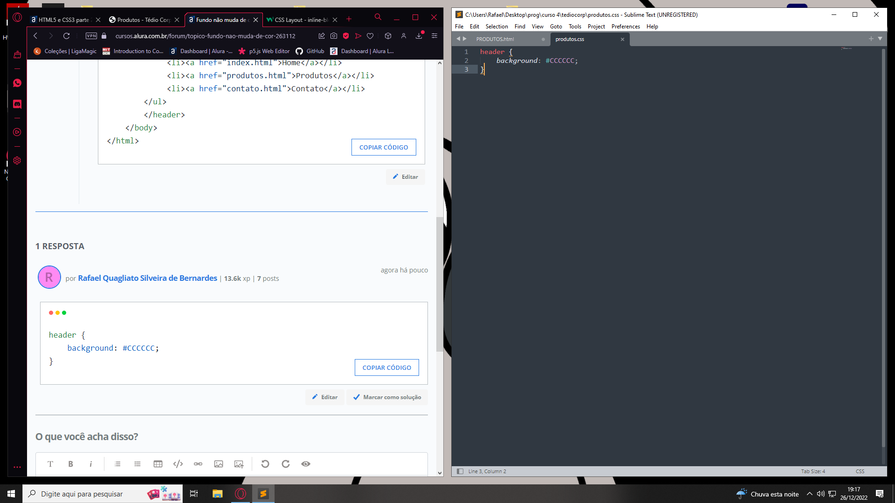Click the undo icon in reply editor toolbar
895x503 pixels.
(265, 464)
